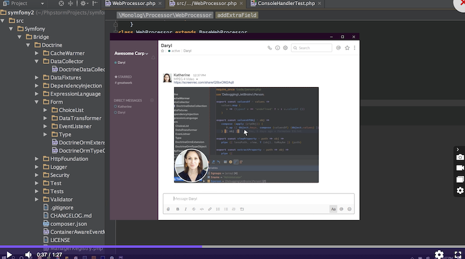465x259 pixels.
Task: Open notifications bell in chat sidebar
Action: click(x=153, y=57)
